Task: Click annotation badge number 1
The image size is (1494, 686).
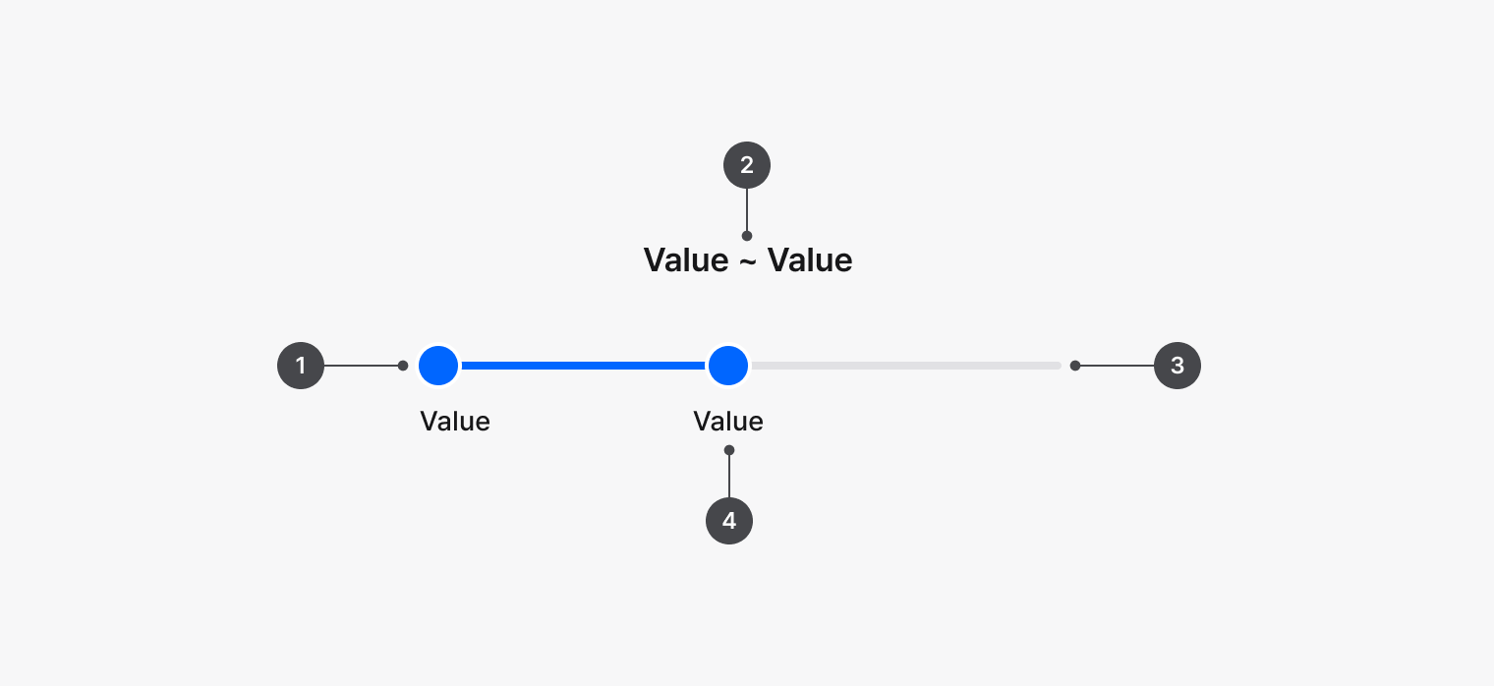Action: point(301,366)
